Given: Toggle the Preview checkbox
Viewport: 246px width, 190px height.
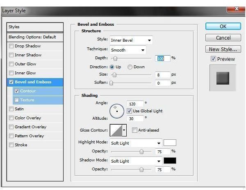Looking at the screenshot, I should pyautogui.click(x=213, y=59).
